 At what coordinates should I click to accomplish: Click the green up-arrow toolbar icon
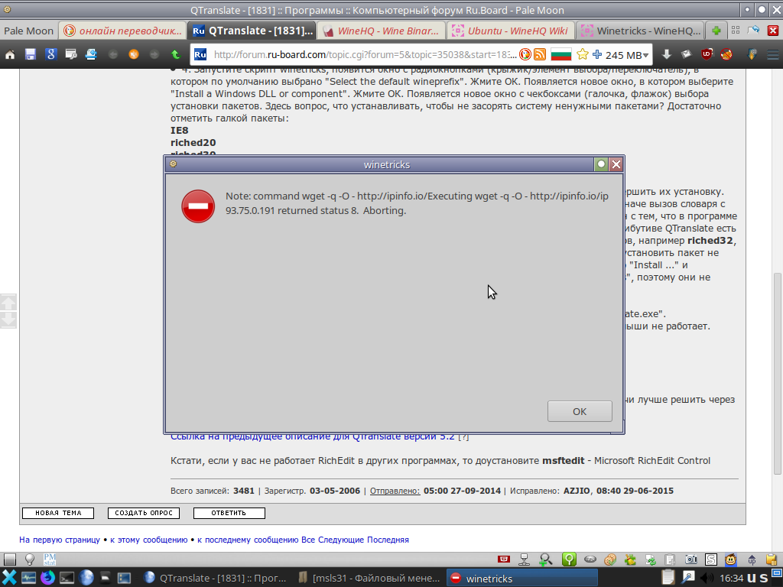coord(175,54)
